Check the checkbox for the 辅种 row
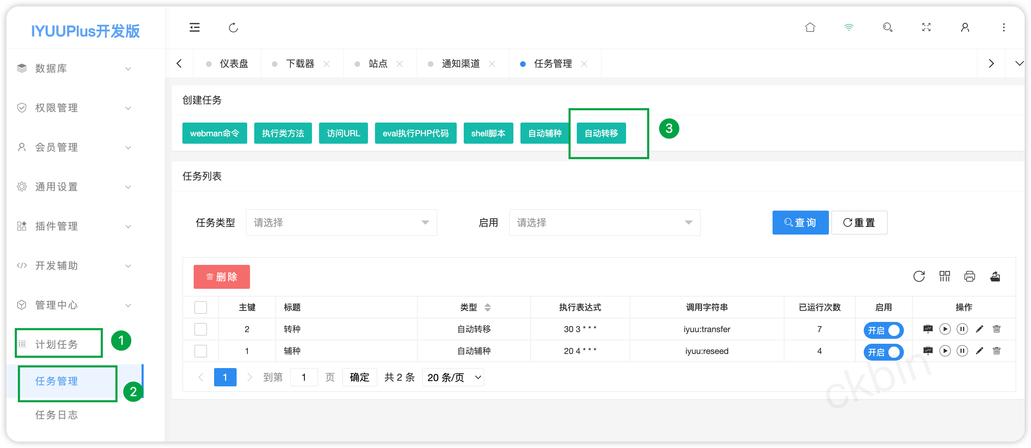The width and height of the screenshot is (1031, 448). point(200,351)
